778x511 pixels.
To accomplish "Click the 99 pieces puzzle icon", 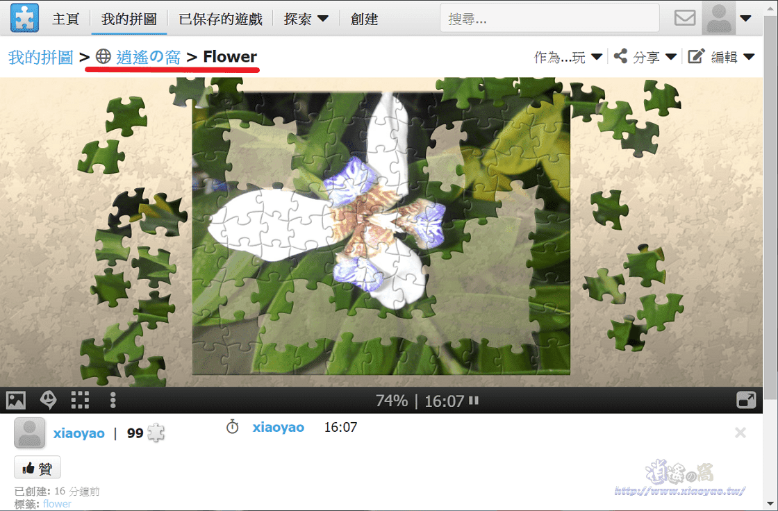I will click(156, 433).
